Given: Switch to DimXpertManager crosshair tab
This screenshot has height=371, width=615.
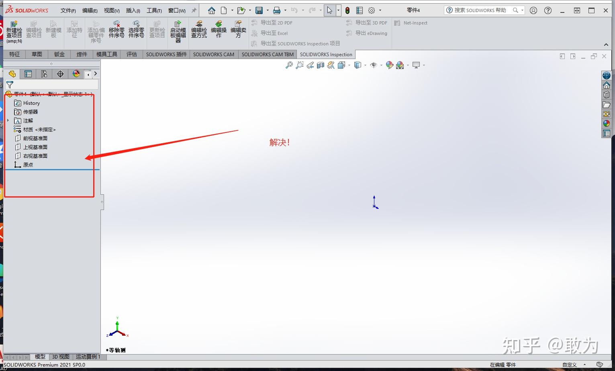Looking at the screenshot, I should click(60, 74).
